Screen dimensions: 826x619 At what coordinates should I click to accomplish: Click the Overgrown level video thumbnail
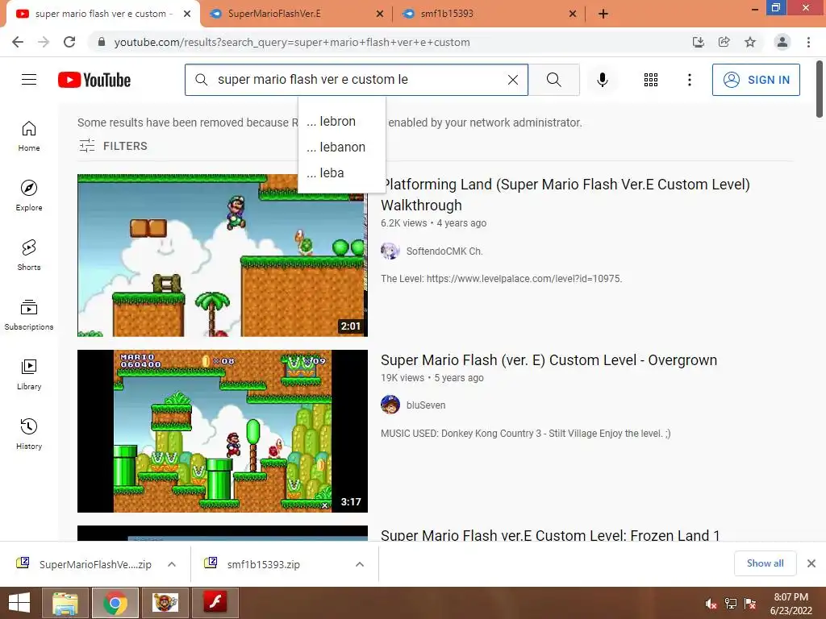223,431
